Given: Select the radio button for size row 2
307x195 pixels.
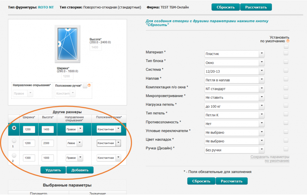Looking at the screenshot, I should point(14,155).
